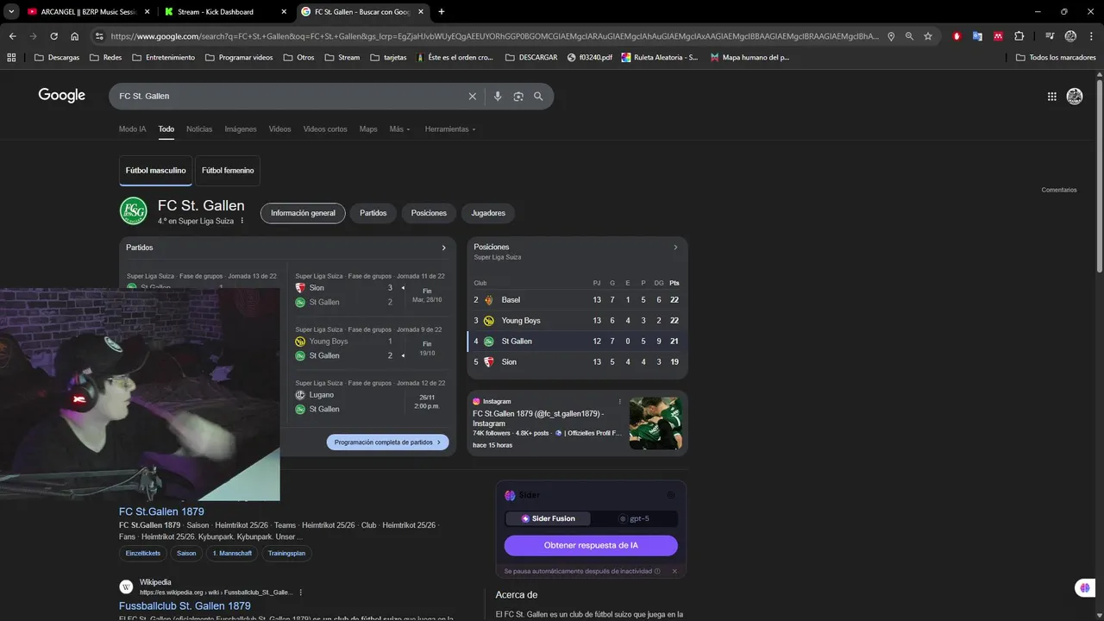Open site information icon in address bar
This screenshot has height=621, width=1104.
tap(99, 36)
